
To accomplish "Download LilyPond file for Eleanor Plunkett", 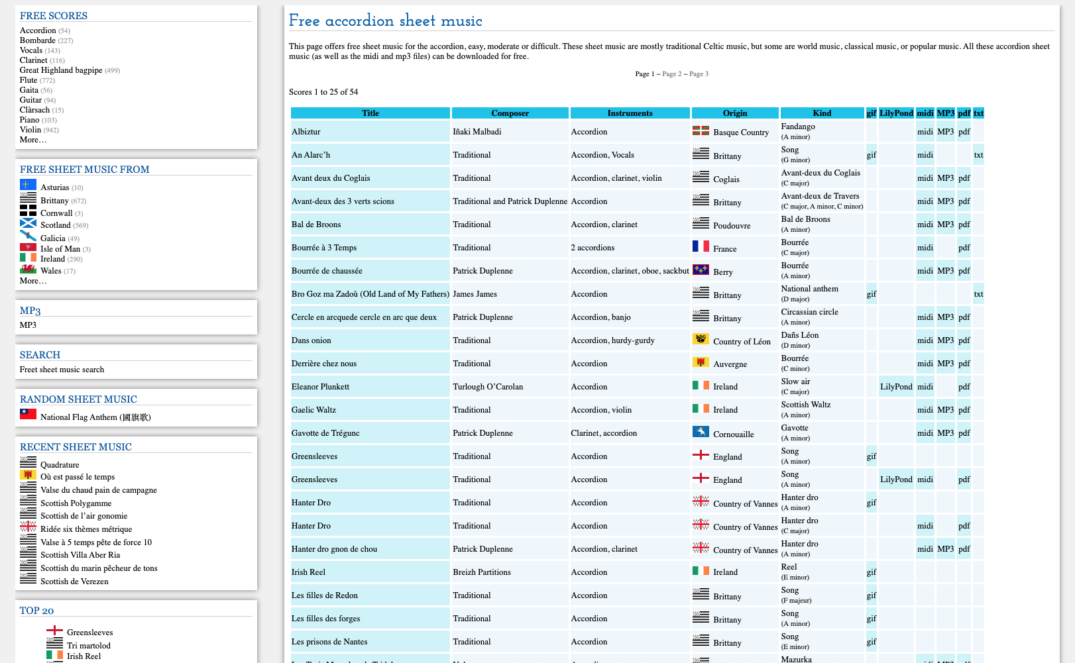I will [x=896, y=387].
